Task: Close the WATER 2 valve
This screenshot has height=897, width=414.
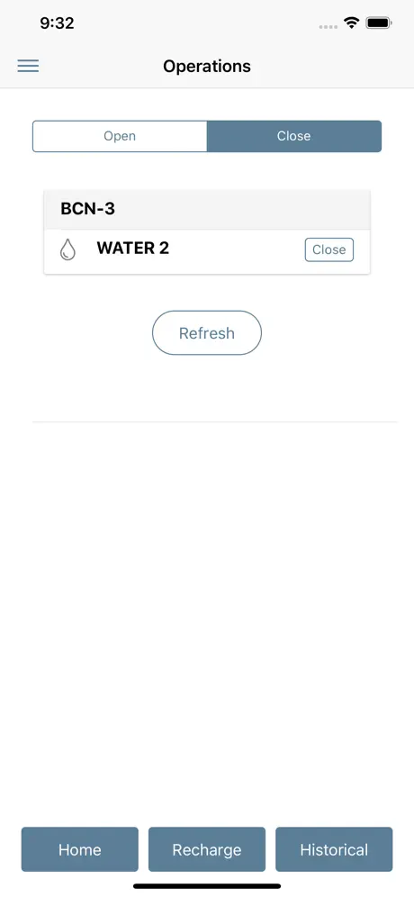Action: 328,250
